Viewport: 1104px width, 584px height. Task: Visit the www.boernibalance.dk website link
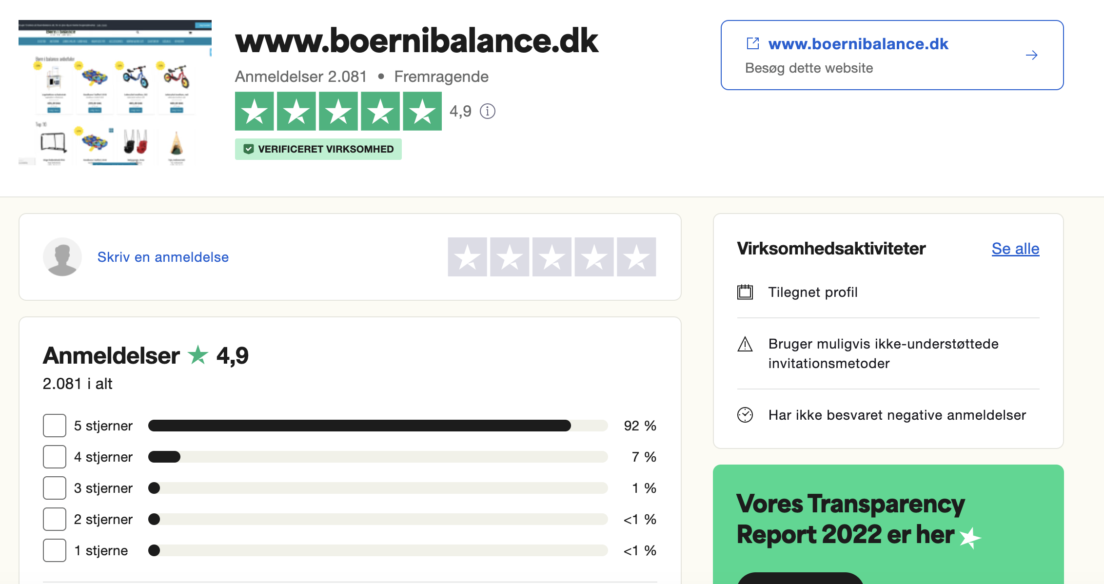[858, 44]
